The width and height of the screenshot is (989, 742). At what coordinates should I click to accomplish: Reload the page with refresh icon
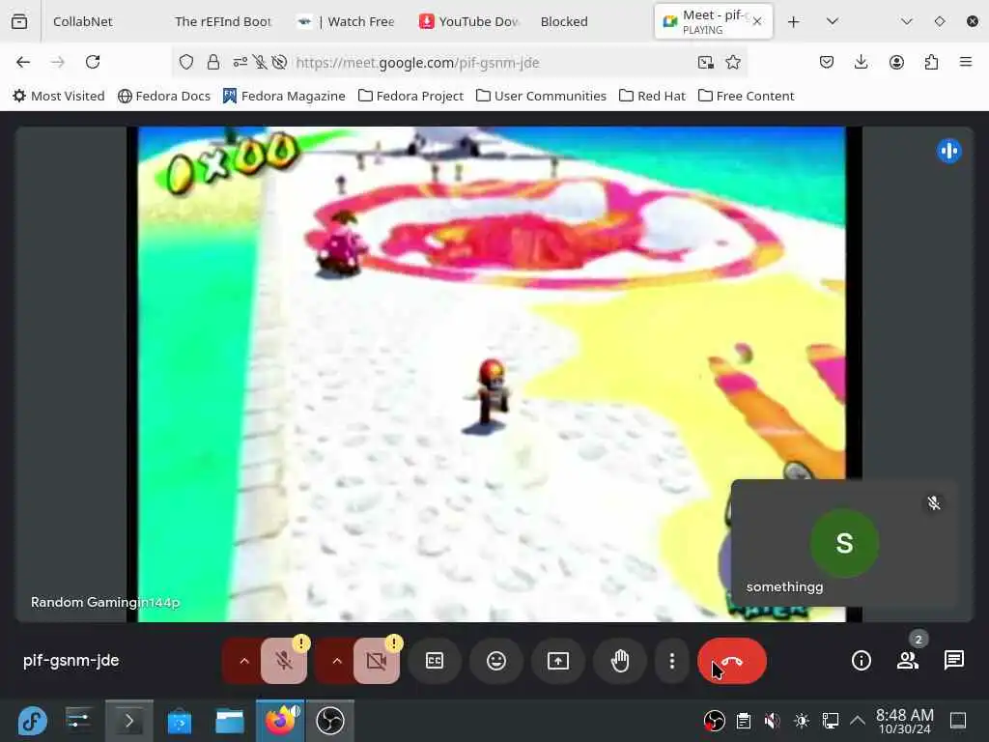click(x=93, y=62)
